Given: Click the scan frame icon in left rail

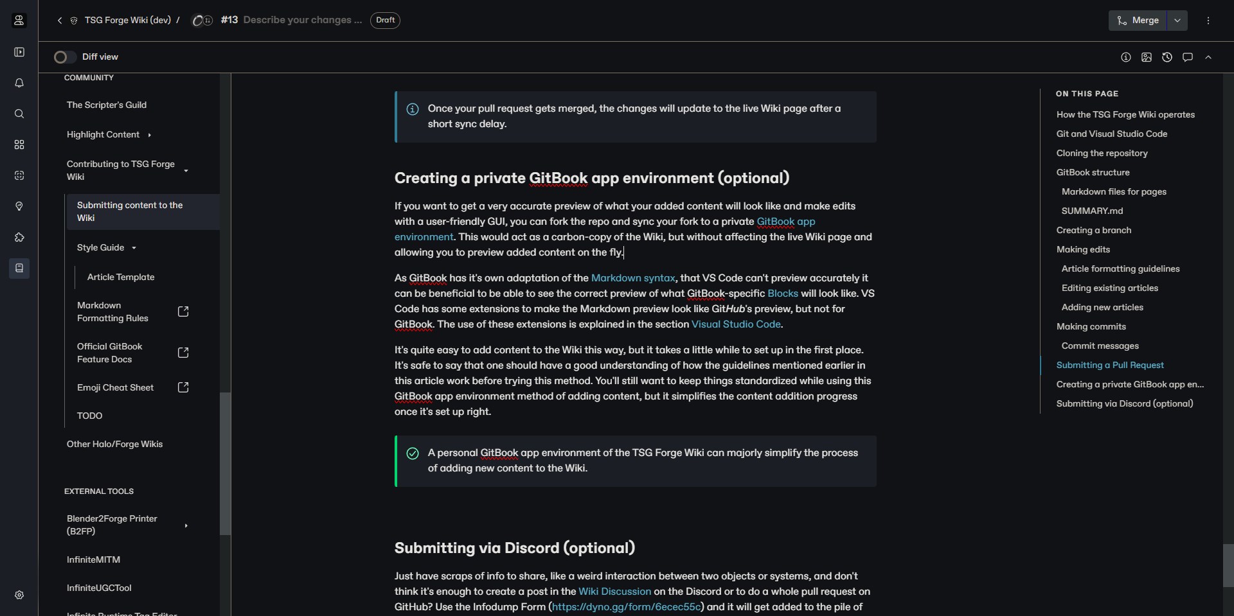Looking at the screenshot, I should coord(19,175).
